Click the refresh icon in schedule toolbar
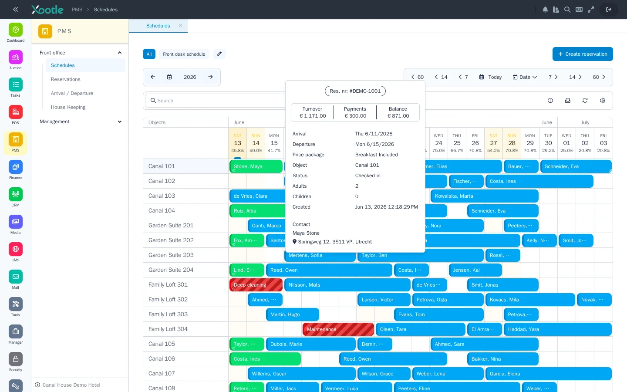This screenshot has height=392, width=627. click(585, 101)
